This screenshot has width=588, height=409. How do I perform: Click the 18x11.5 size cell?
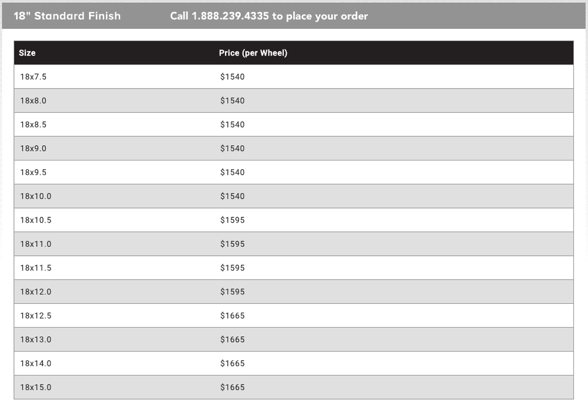35,268
